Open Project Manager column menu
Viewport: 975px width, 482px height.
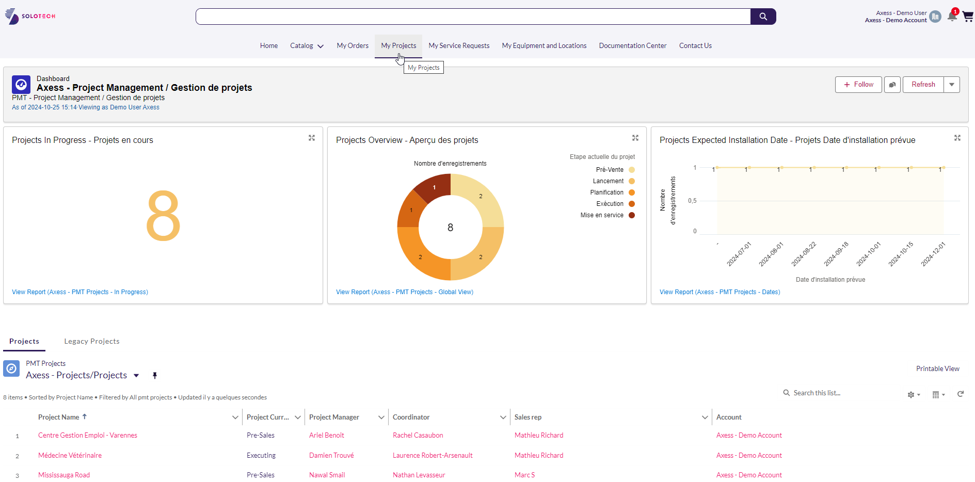(x=381, y=417)
